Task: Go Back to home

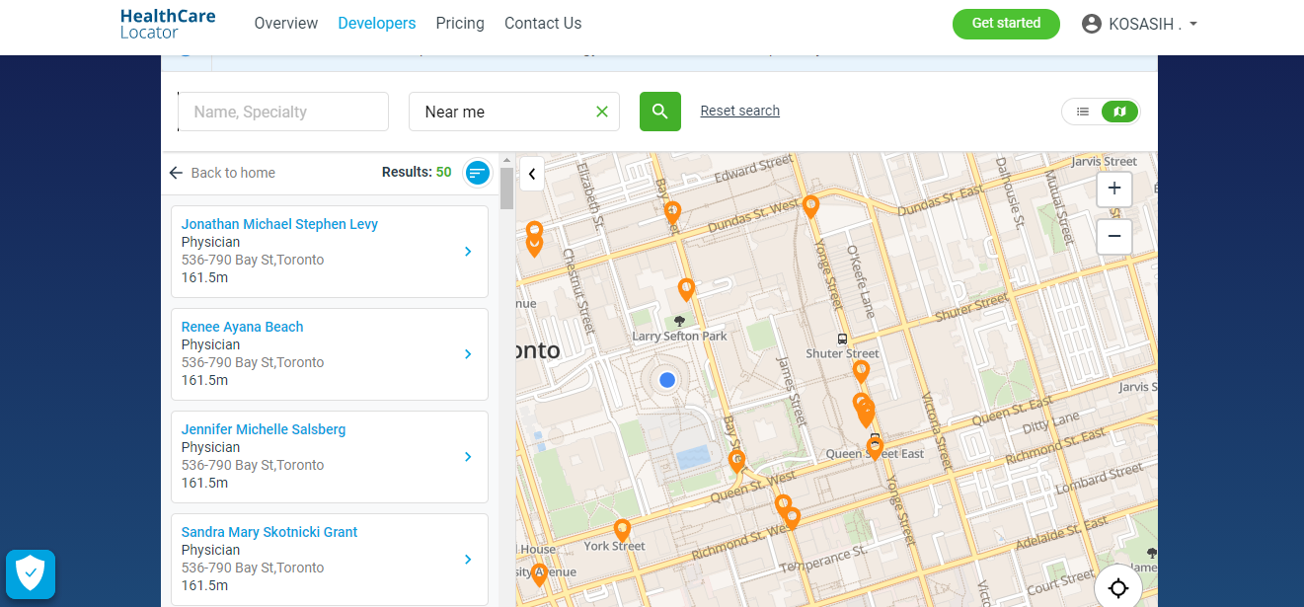Action: 222,173
